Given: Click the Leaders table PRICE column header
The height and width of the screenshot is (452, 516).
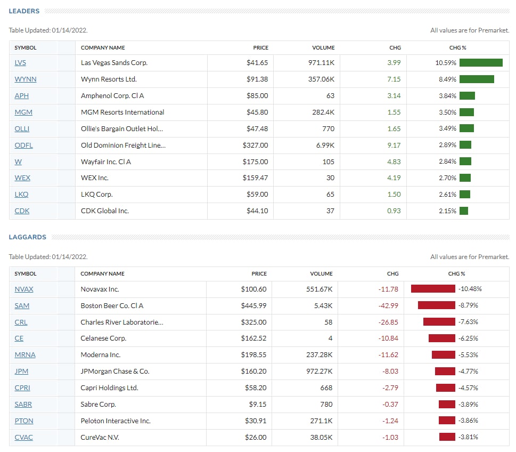Looking at the screenshot, I should click(x=260, y=48).
